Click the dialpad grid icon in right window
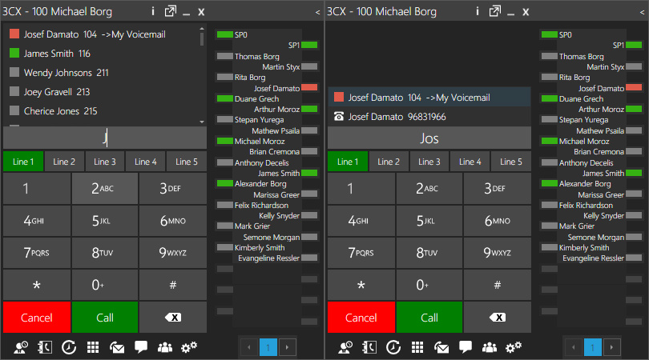The image size is (649, 360). tap(417, 347)
